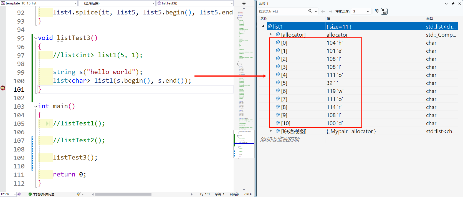Click the cube icon beside element [8]
The image size is (463, 197).
coord(278,107)
